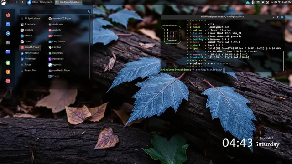
Task: Focus the menu search field
Action: point(55,11)
